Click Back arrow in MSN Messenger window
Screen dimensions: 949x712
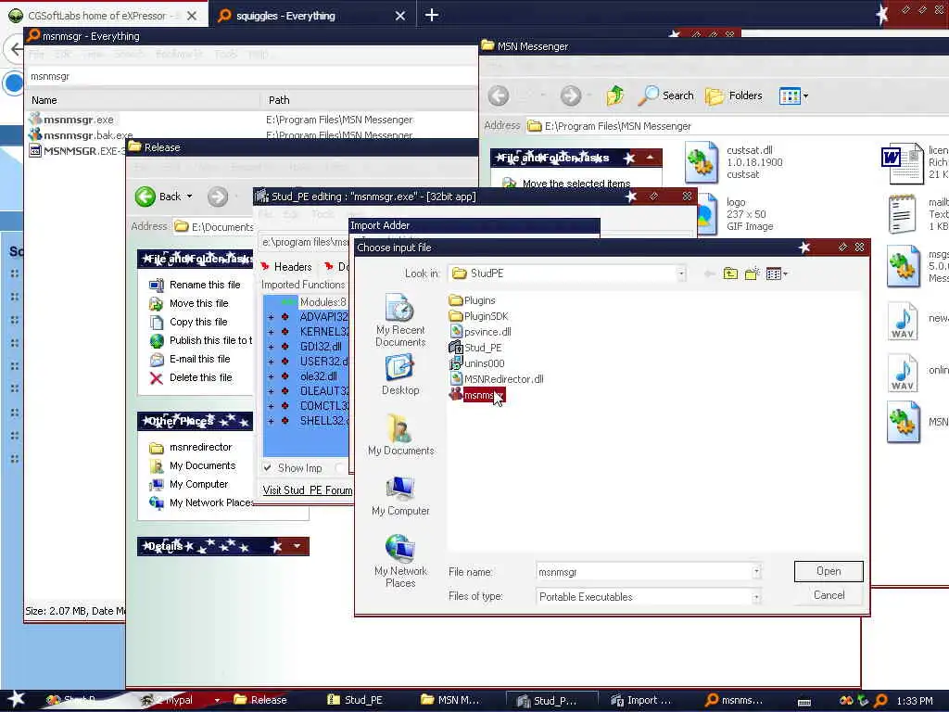(499, 95)
